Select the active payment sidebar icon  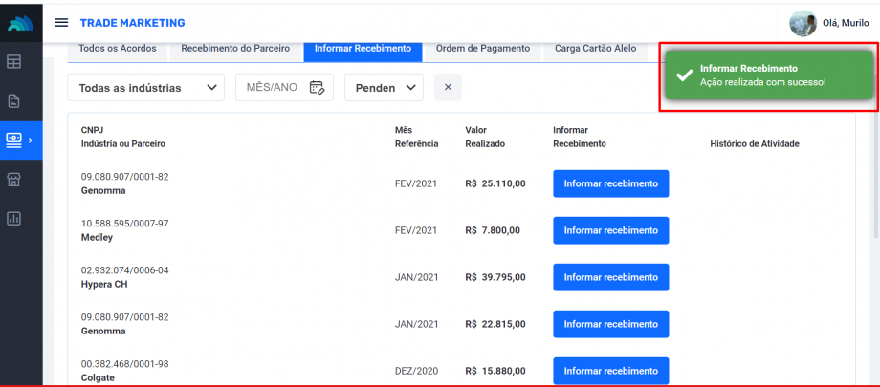[x=14, y=140]
